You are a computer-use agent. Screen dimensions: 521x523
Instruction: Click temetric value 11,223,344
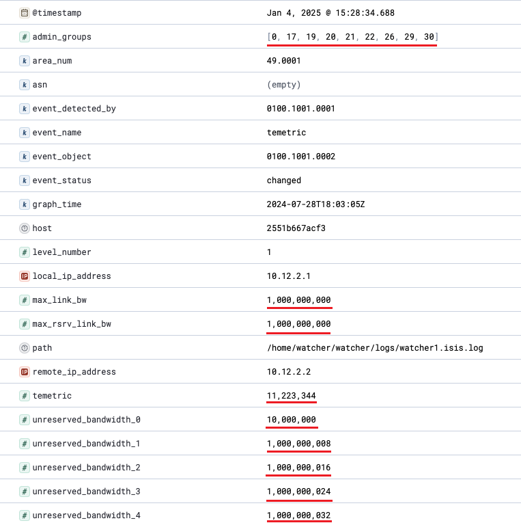click(x=291, y=396)
